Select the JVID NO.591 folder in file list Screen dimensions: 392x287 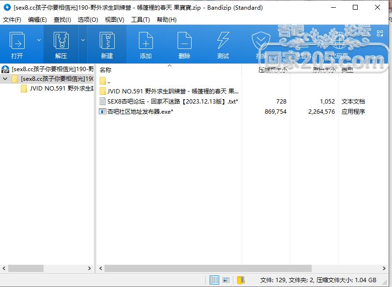pyautogui.click(x=169, y=91)
